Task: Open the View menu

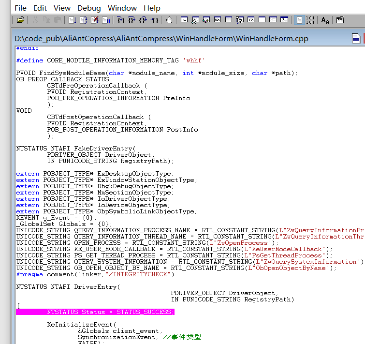Action: [x=62, y=8]
